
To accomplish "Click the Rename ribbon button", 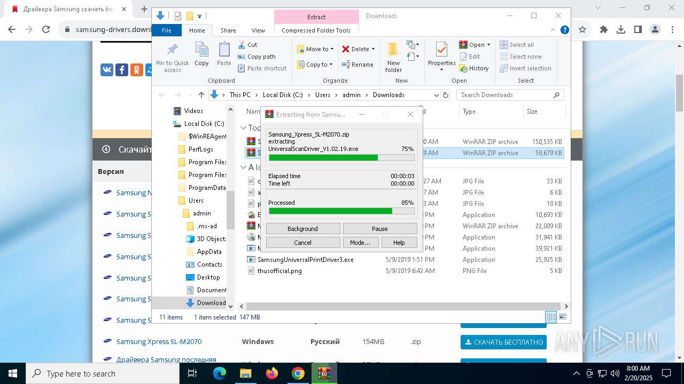I will (357, 65).
